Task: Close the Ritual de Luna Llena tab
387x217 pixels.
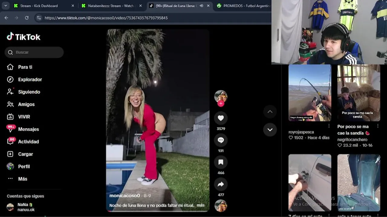Action: click(208, 6)
